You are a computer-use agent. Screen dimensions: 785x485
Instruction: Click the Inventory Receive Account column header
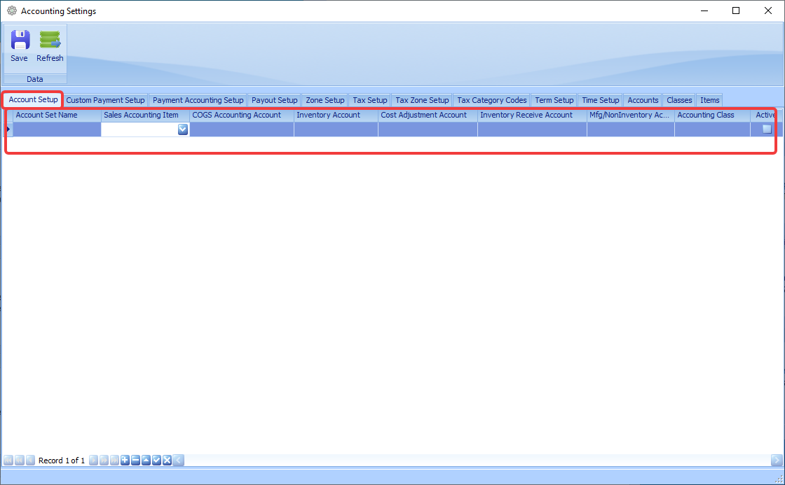pyautogui.click(x=532, y=115)
